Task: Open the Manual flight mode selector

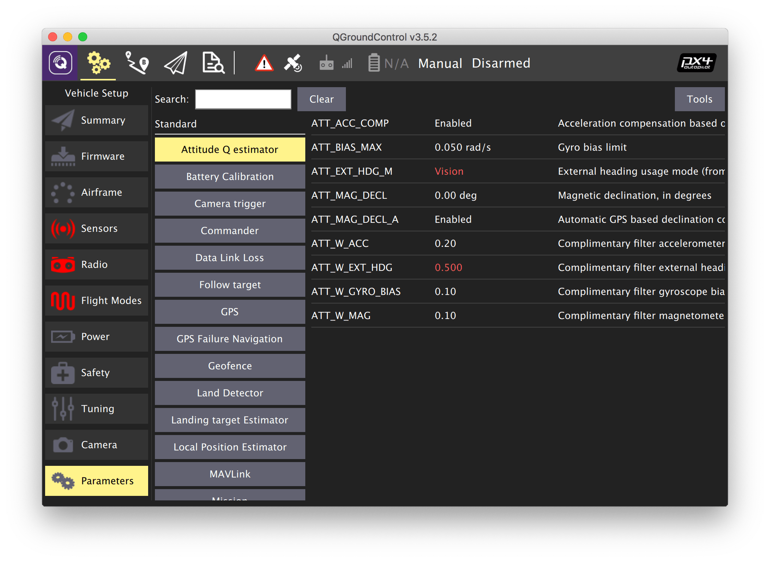Action: point(440,63)
